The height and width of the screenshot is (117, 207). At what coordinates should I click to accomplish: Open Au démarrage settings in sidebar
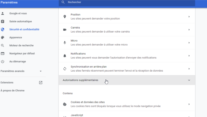point(17,61)
